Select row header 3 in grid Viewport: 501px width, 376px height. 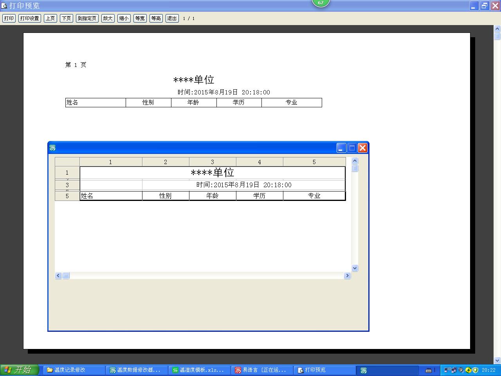(67, 185)
